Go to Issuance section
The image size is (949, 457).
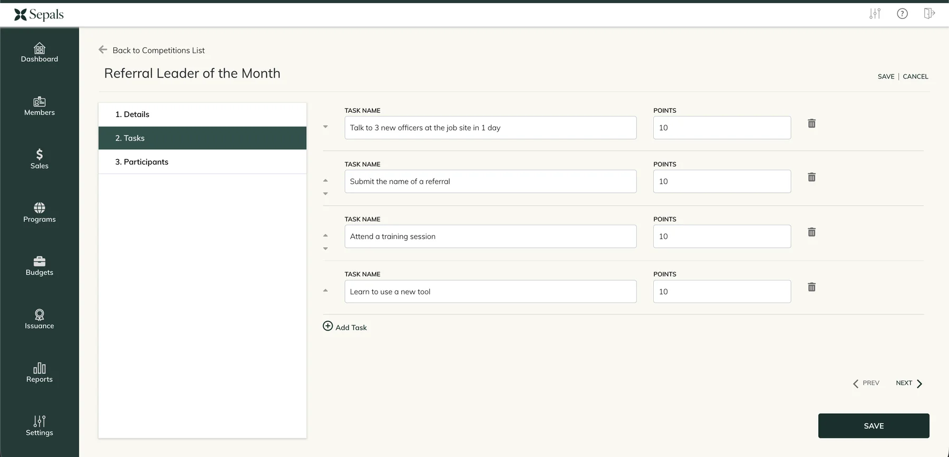point(40,319)
